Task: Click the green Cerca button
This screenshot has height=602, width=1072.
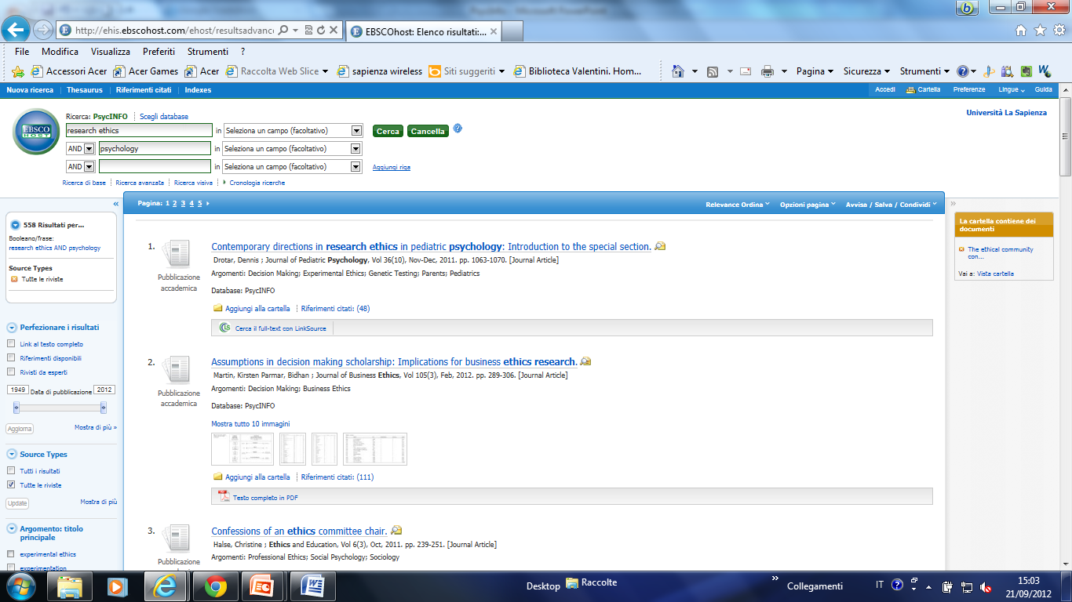Action: coord(388,131)
